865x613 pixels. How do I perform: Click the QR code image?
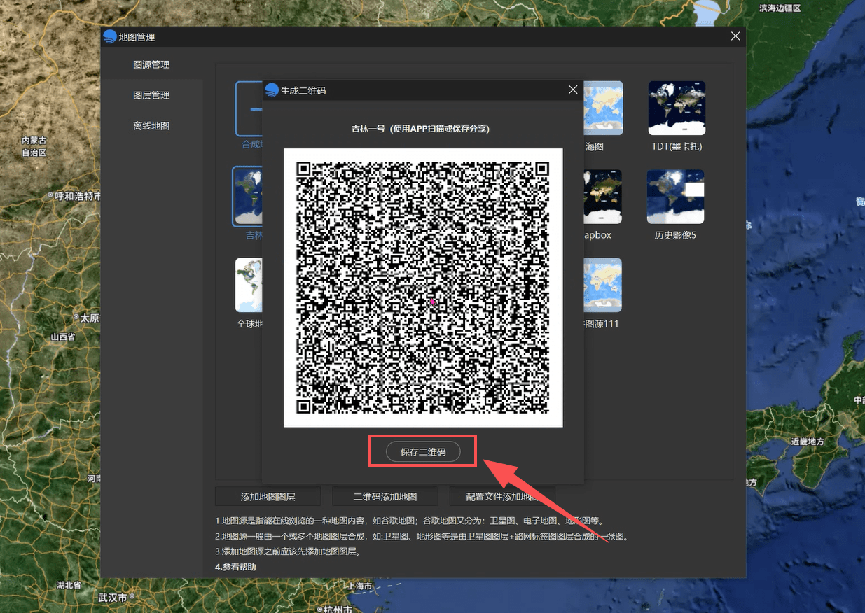pos(423,288)
